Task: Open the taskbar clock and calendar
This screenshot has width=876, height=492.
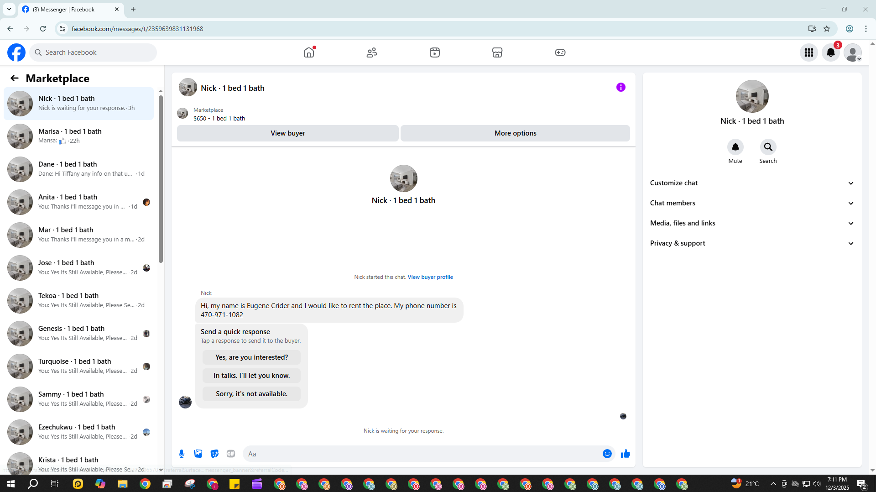Action: coord(837,484)
